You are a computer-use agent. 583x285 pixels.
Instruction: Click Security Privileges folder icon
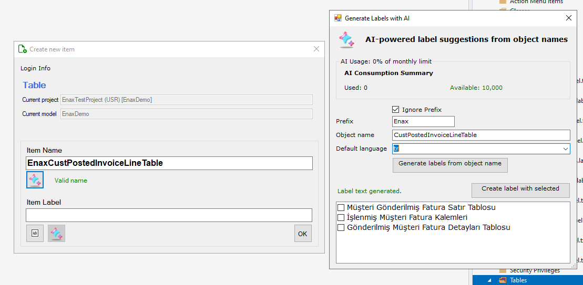coord(503,270)
